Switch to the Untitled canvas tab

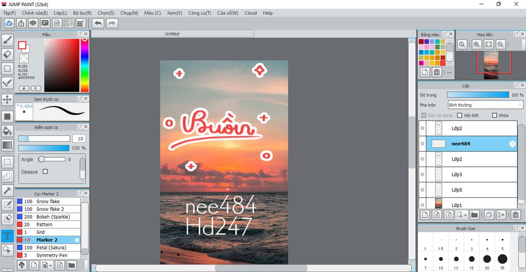click(172, 34)
